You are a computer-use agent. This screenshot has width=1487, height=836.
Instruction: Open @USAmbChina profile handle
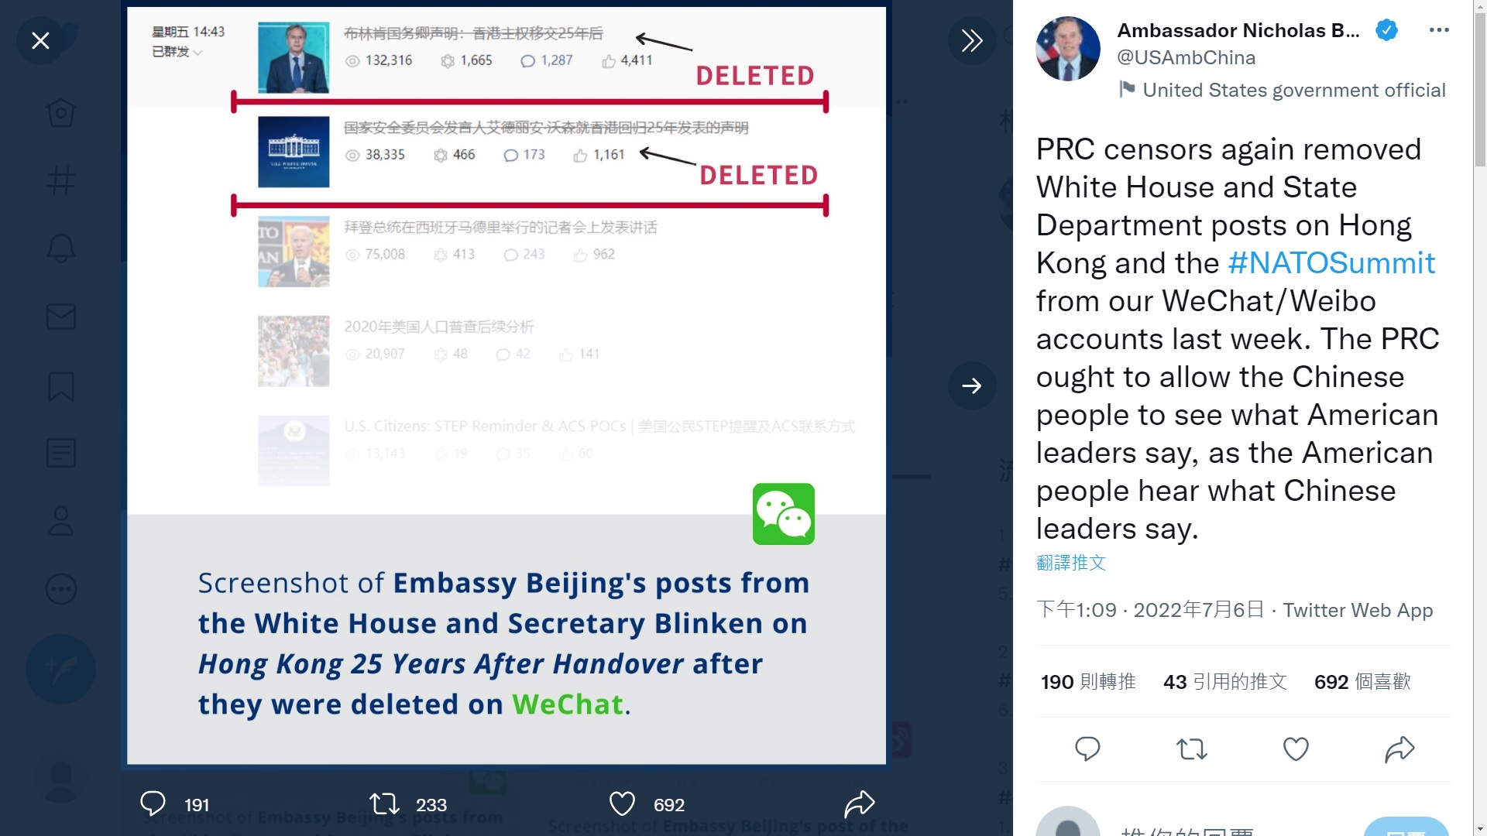(x=1186, y=58)
